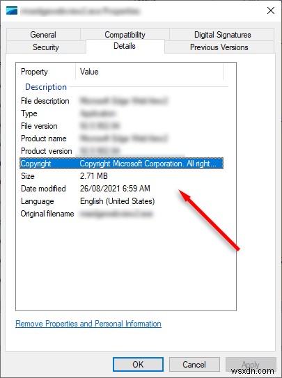
Task: Click the Property column header
Action: click(x=46, y=72)
